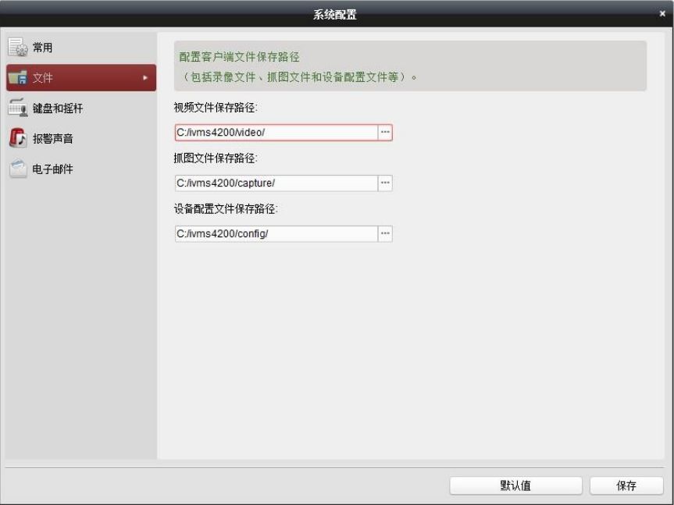Open the 常用 settings section
Viewport: 674px width, 505px height.
coord(43,48)
